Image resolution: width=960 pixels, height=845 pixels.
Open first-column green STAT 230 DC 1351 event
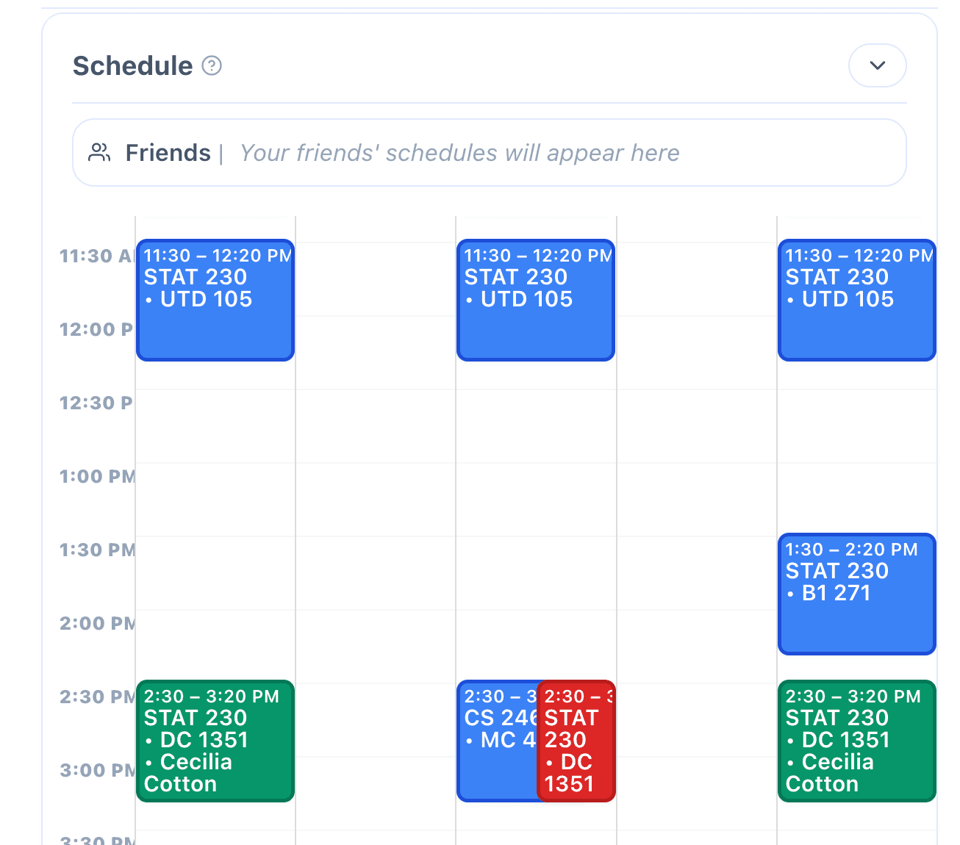coord(215,741)
